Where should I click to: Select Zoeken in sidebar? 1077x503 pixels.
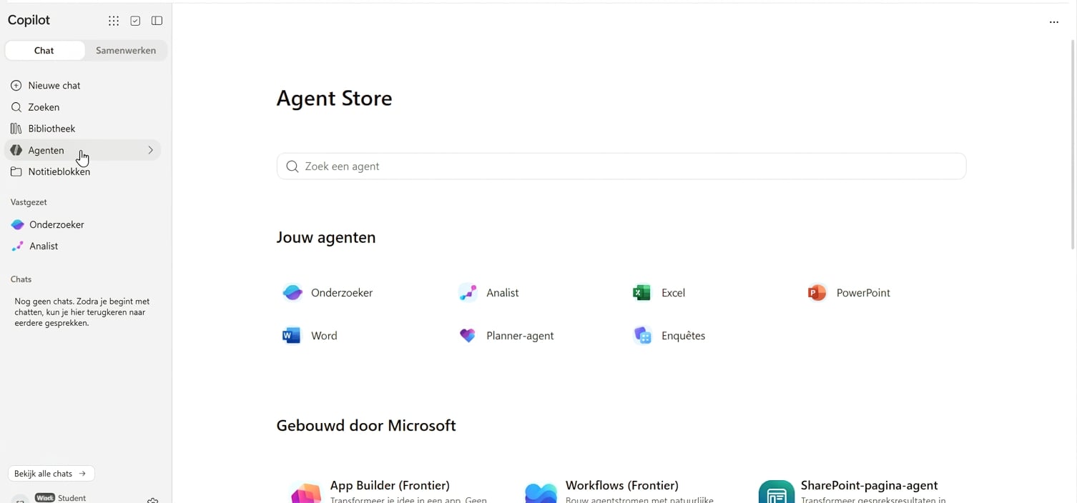click(82, 107)
